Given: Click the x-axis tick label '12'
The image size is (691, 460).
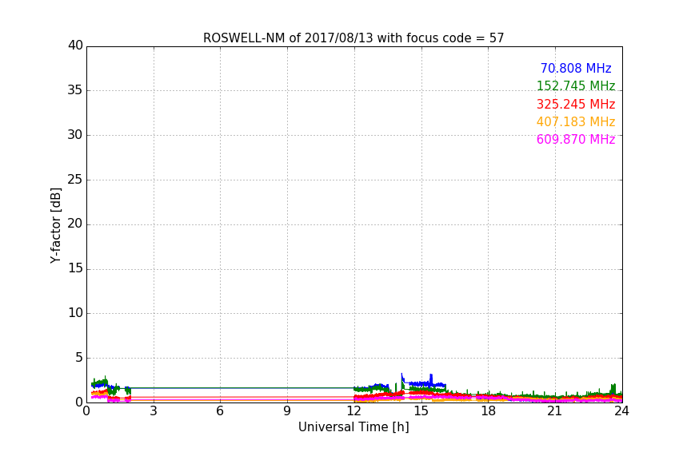Looking at the screenshot, I should point(353,411).
